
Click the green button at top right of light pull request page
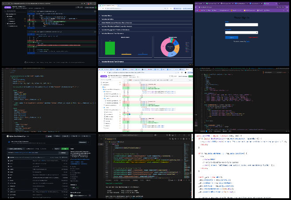(191, 76)
